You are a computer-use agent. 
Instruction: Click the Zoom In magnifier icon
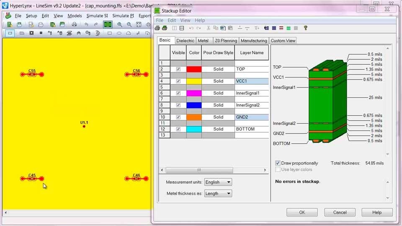(x=120, y=25)
